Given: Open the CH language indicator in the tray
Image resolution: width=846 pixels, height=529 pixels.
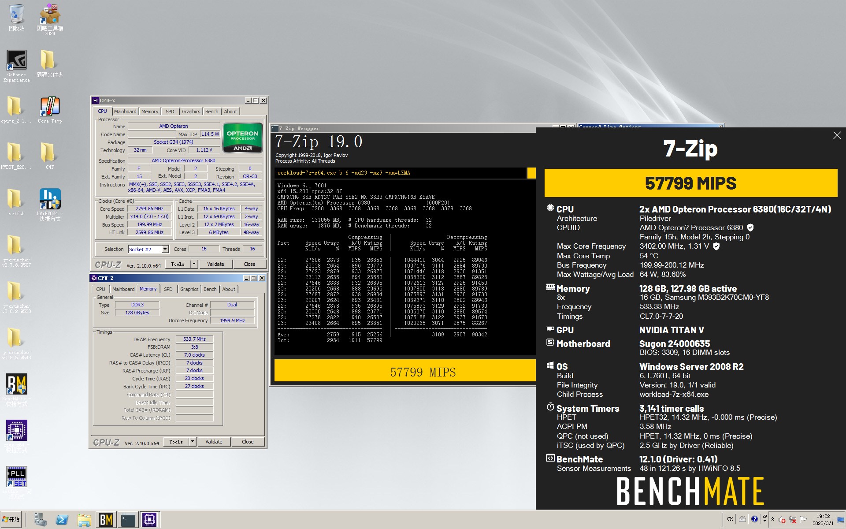Looking at the screenshot, I should (730, 519).
